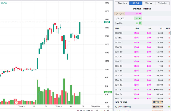Open the Mức giá tab
Viewport: 171px width, 111px height.
tap(149, 3)
